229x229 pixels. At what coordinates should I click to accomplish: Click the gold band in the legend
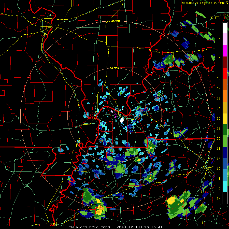coord(225,108)
